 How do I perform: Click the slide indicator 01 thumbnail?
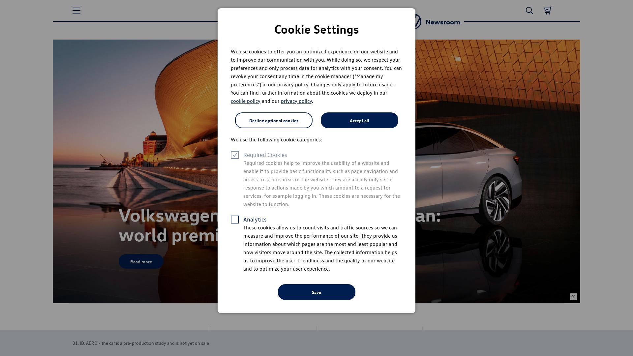pyautogui.click(x=573, y=296)
